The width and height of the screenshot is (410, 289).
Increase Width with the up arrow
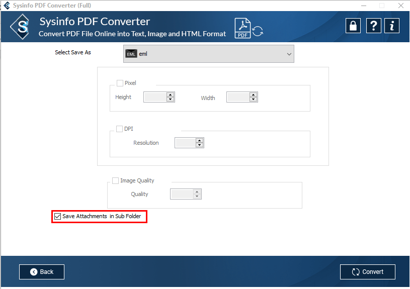coord(253,94)
